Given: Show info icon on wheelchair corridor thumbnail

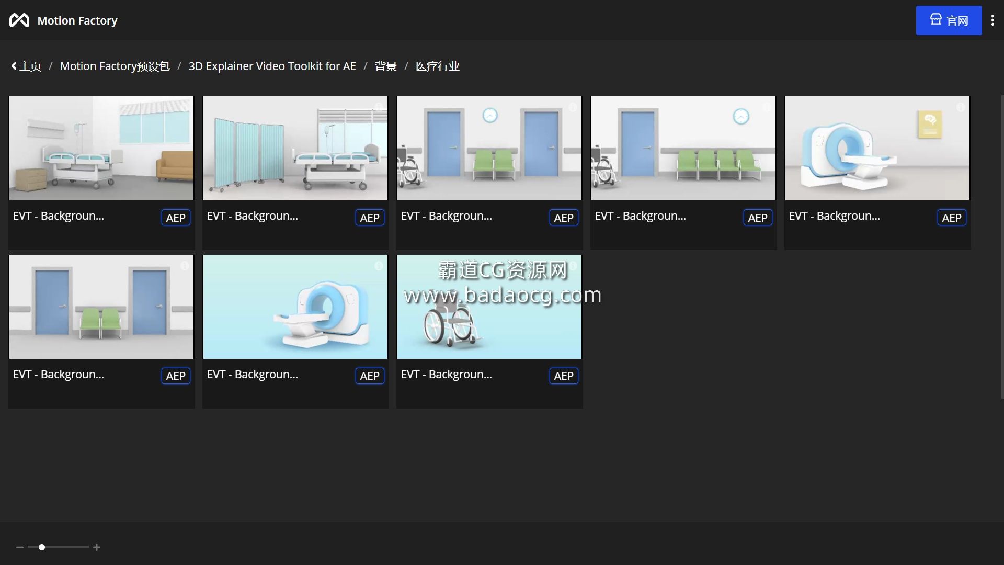Looking at the screenshot, I should [x=573, y=107].
